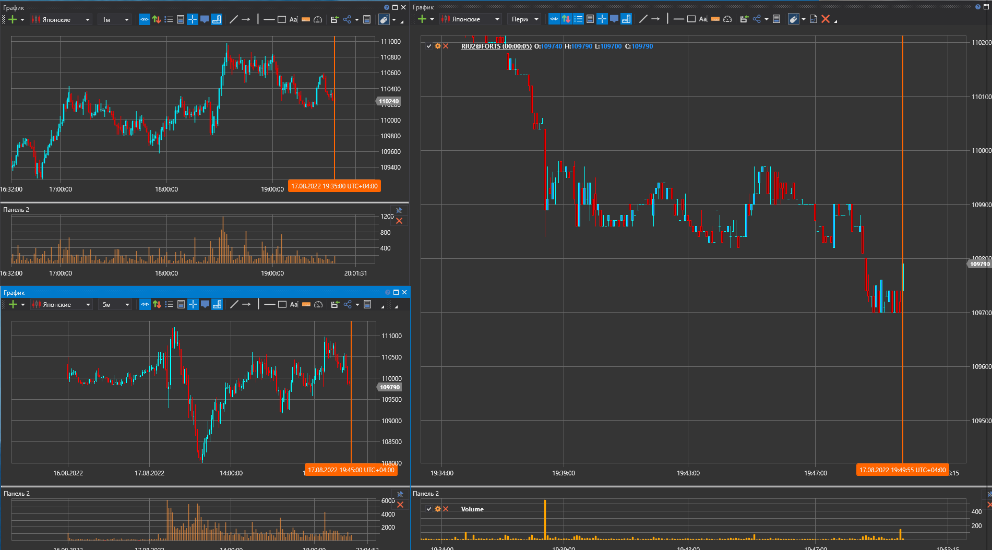Click up/down arrows icon in 1м chart toolbar
The width and height of the screenshot is (992, 550).
coord(157,19)
